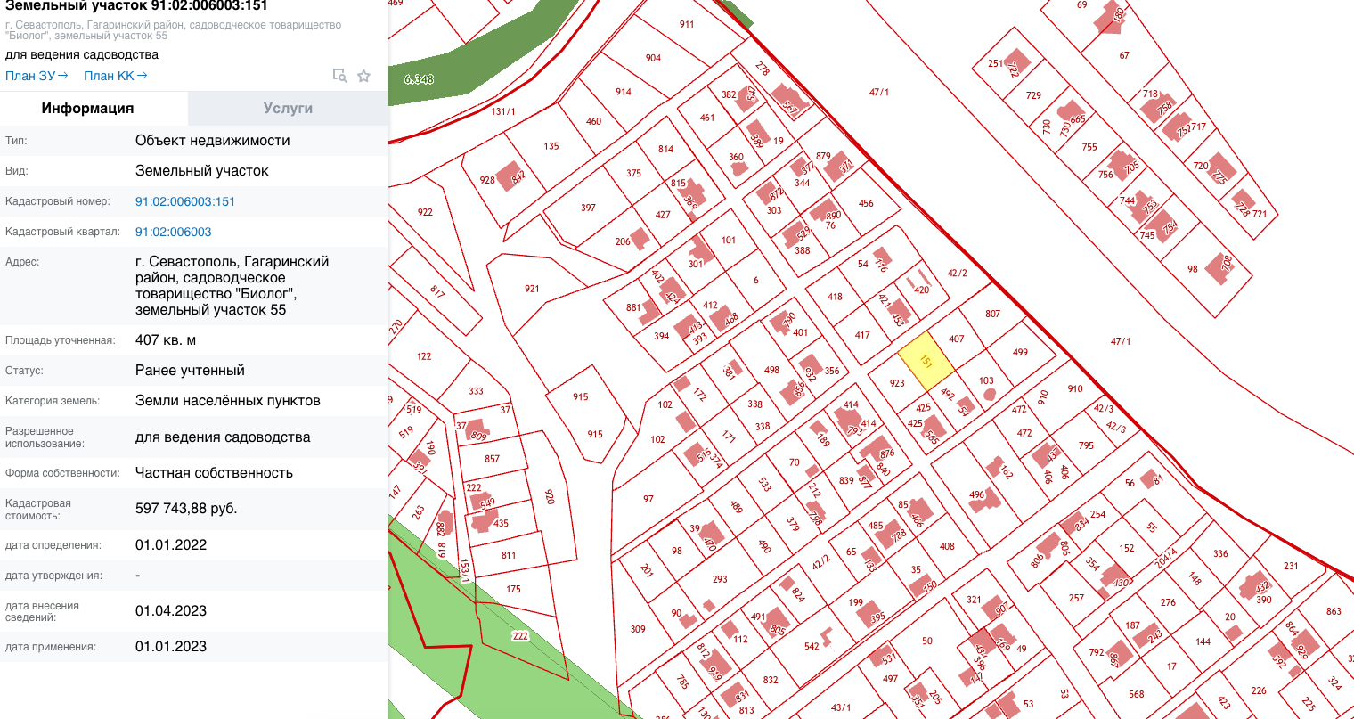Click parcel 904 on the map
Viewport: 1354px width, 719px height.
[x=653, y=58]
